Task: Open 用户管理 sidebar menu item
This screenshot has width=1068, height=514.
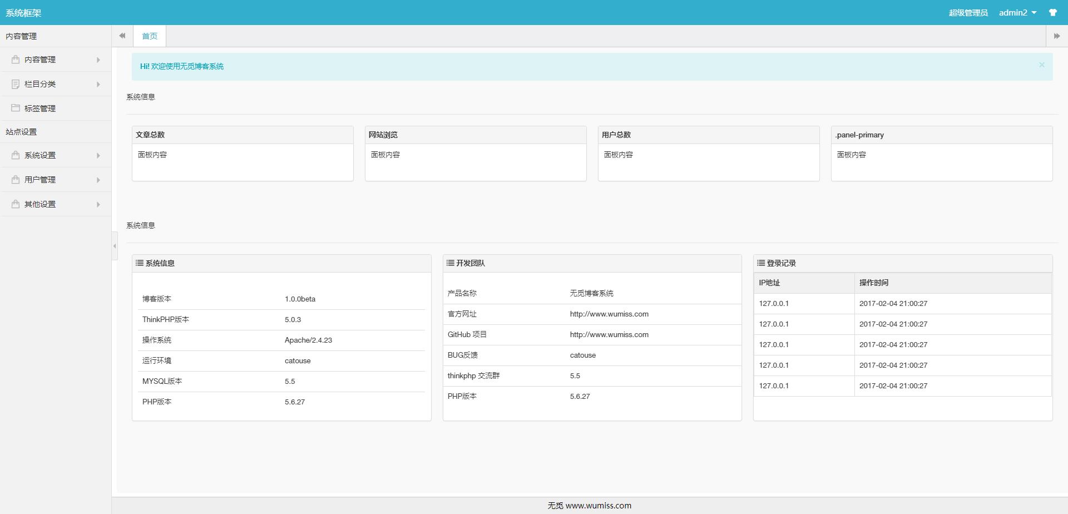Action: [56, 180]
